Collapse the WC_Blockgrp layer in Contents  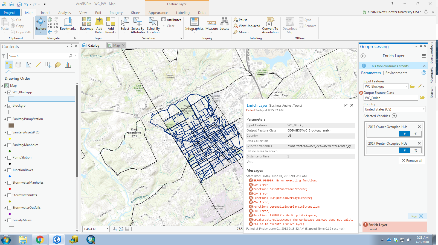click(5, 92)
